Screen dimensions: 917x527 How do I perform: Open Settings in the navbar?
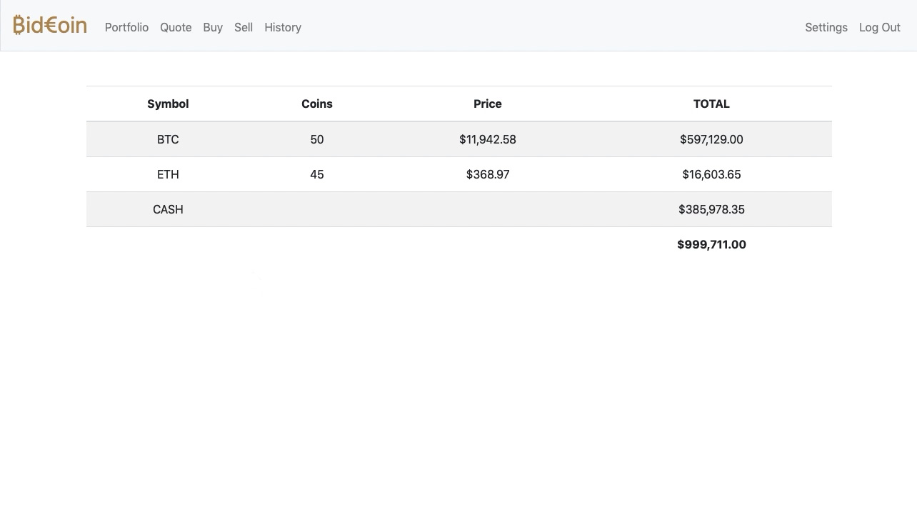[826, 27]
